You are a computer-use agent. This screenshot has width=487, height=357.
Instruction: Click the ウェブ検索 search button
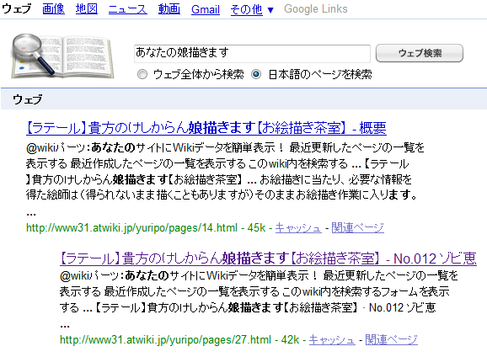point(420,53)
